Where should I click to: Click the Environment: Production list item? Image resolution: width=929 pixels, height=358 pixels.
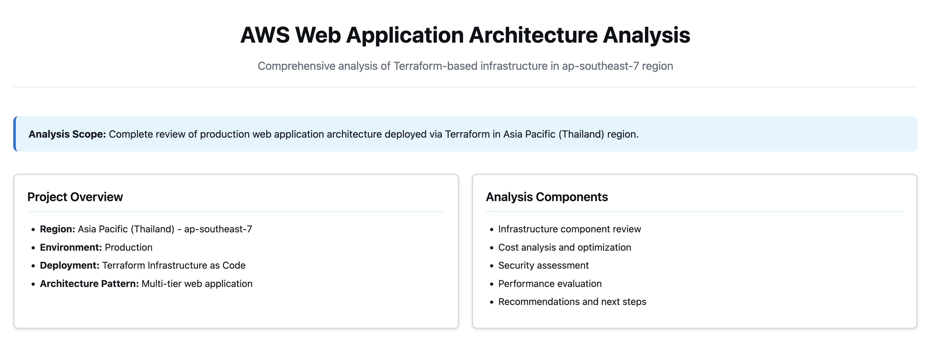pyautogui.click(x=96, y=247)
